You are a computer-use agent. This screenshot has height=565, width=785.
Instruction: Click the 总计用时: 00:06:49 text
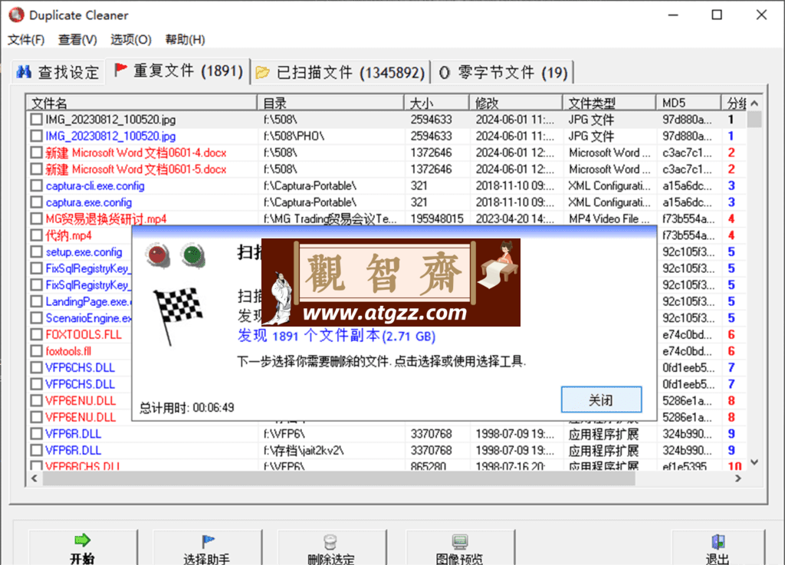pyautogui.click(x=187, y=408)
